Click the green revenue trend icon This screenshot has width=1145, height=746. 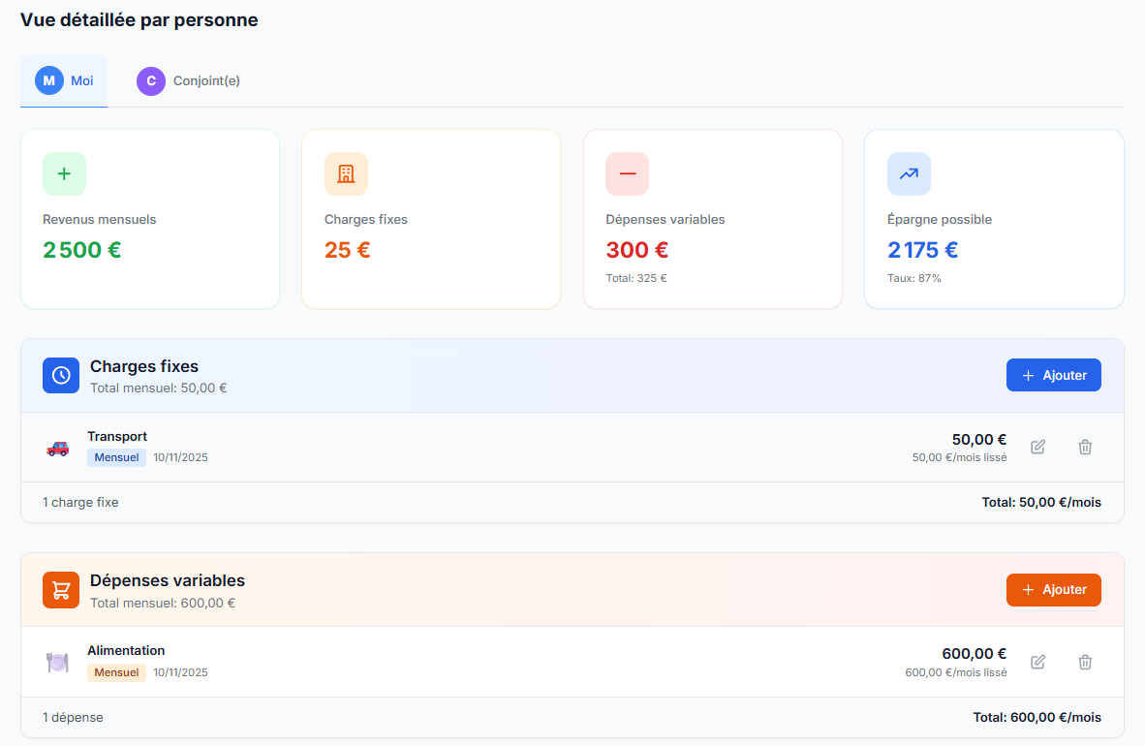point(64,173)
